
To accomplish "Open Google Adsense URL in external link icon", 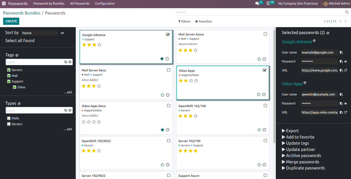I will 346,70.
